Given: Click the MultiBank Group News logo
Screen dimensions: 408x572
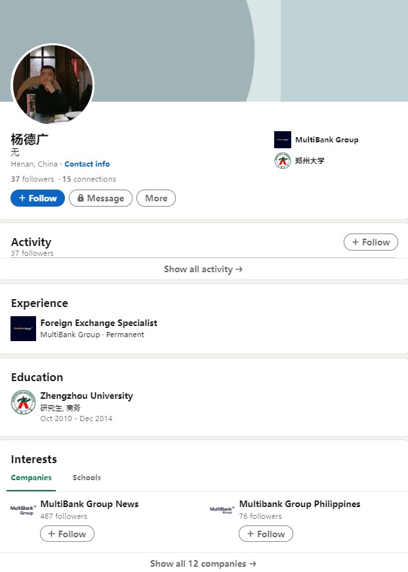Looking at the screenshot, I should click(22, 510).
